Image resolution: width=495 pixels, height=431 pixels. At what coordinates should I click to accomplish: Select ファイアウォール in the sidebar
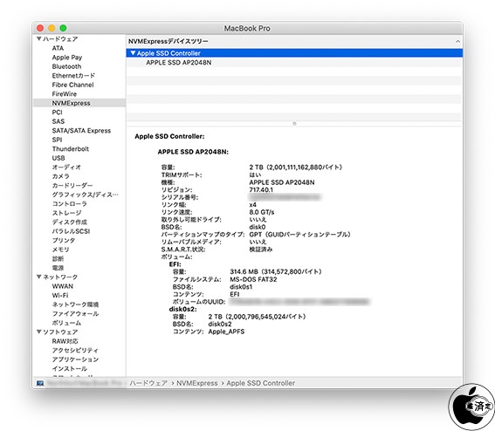[75, 313]
